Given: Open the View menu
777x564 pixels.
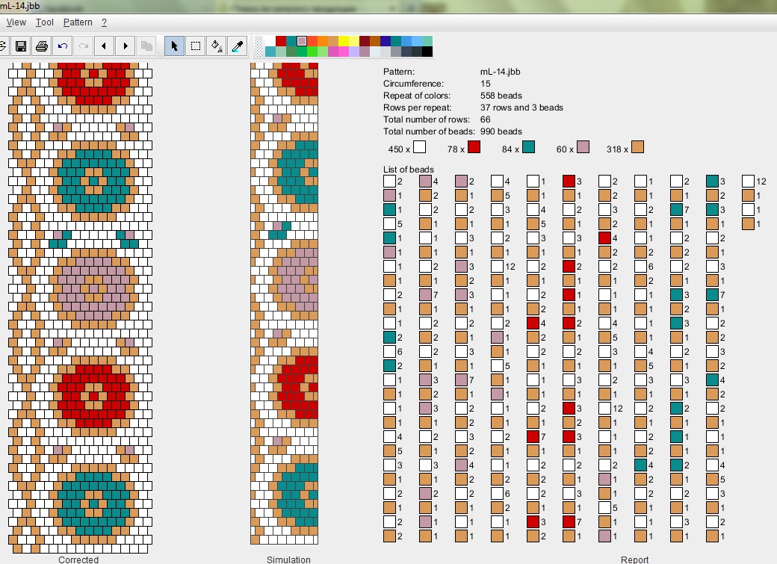Looking at the screenshot, I should (16, 22).
